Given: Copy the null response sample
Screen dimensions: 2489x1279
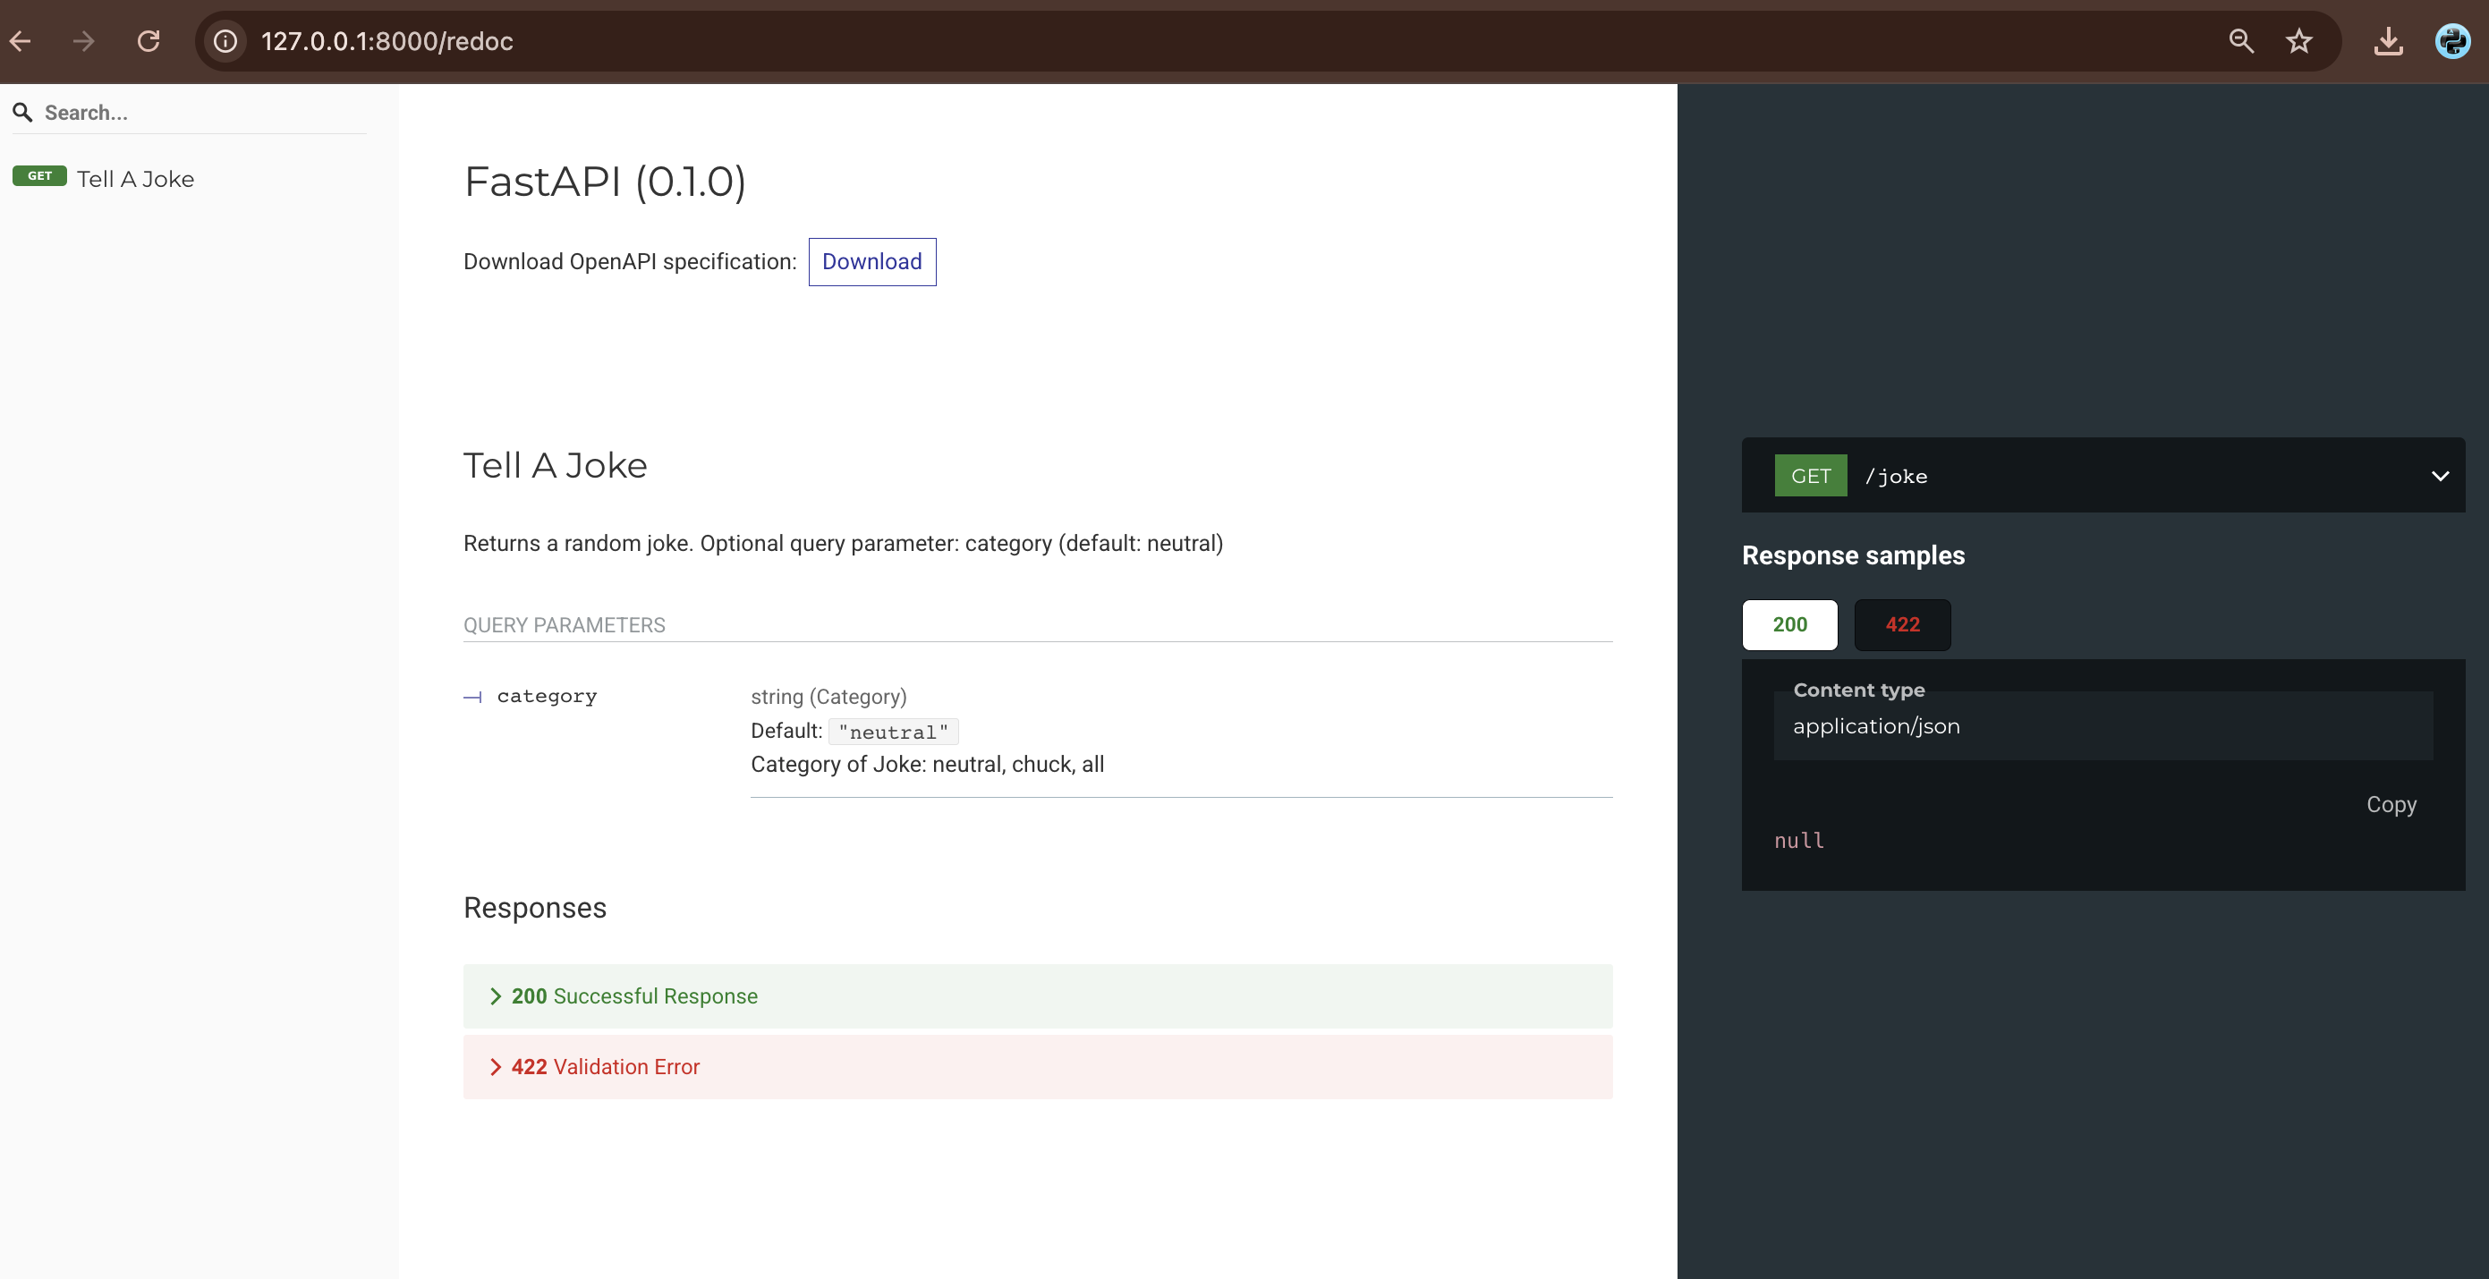Looking at the screenshot, I should (2391, 805).
